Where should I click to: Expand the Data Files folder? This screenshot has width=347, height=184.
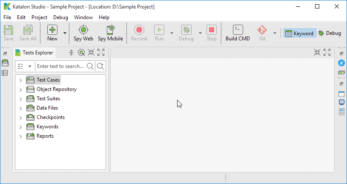20,108
